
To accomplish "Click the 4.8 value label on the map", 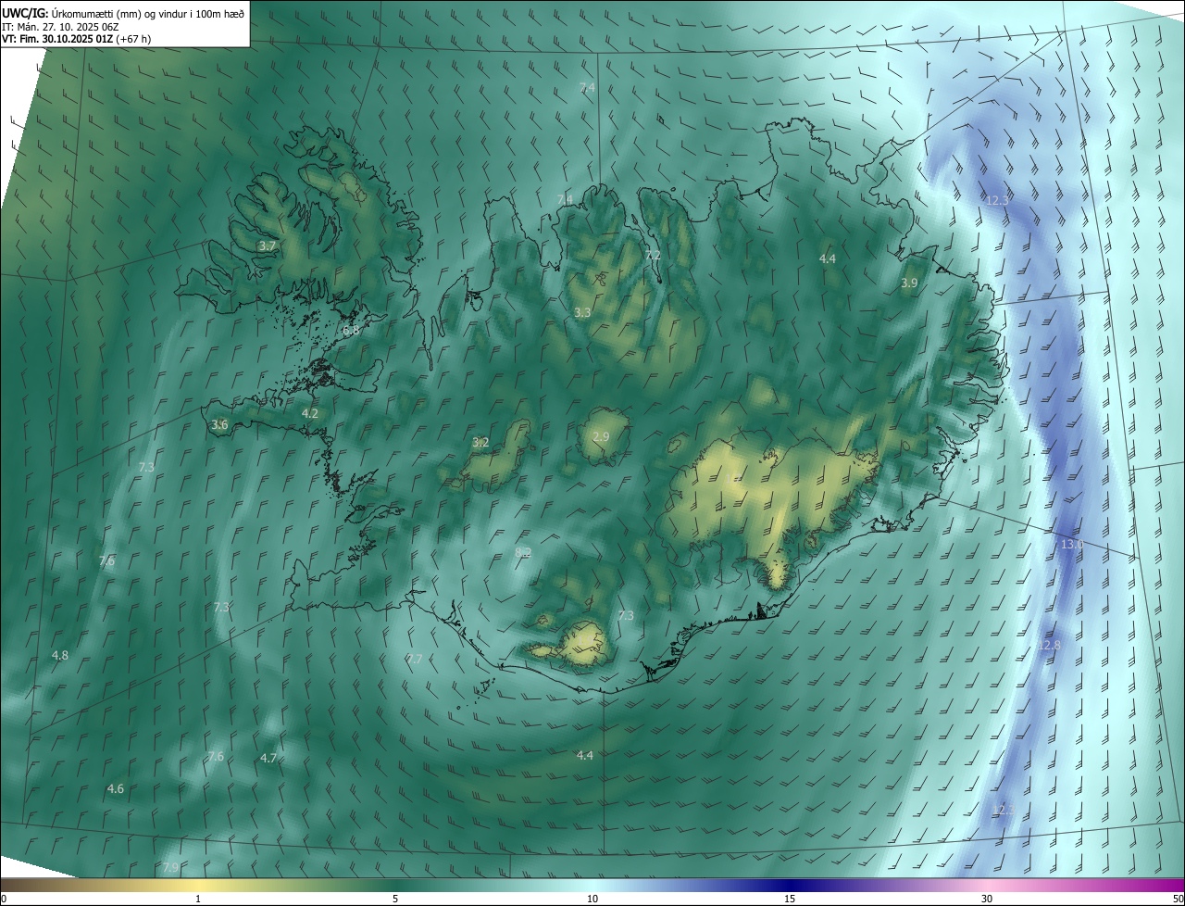I will pos(60,655).
